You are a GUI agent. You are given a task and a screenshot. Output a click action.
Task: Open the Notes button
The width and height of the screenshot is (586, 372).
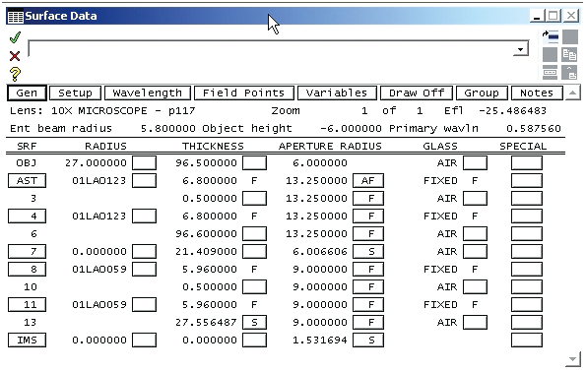[537, 93]
